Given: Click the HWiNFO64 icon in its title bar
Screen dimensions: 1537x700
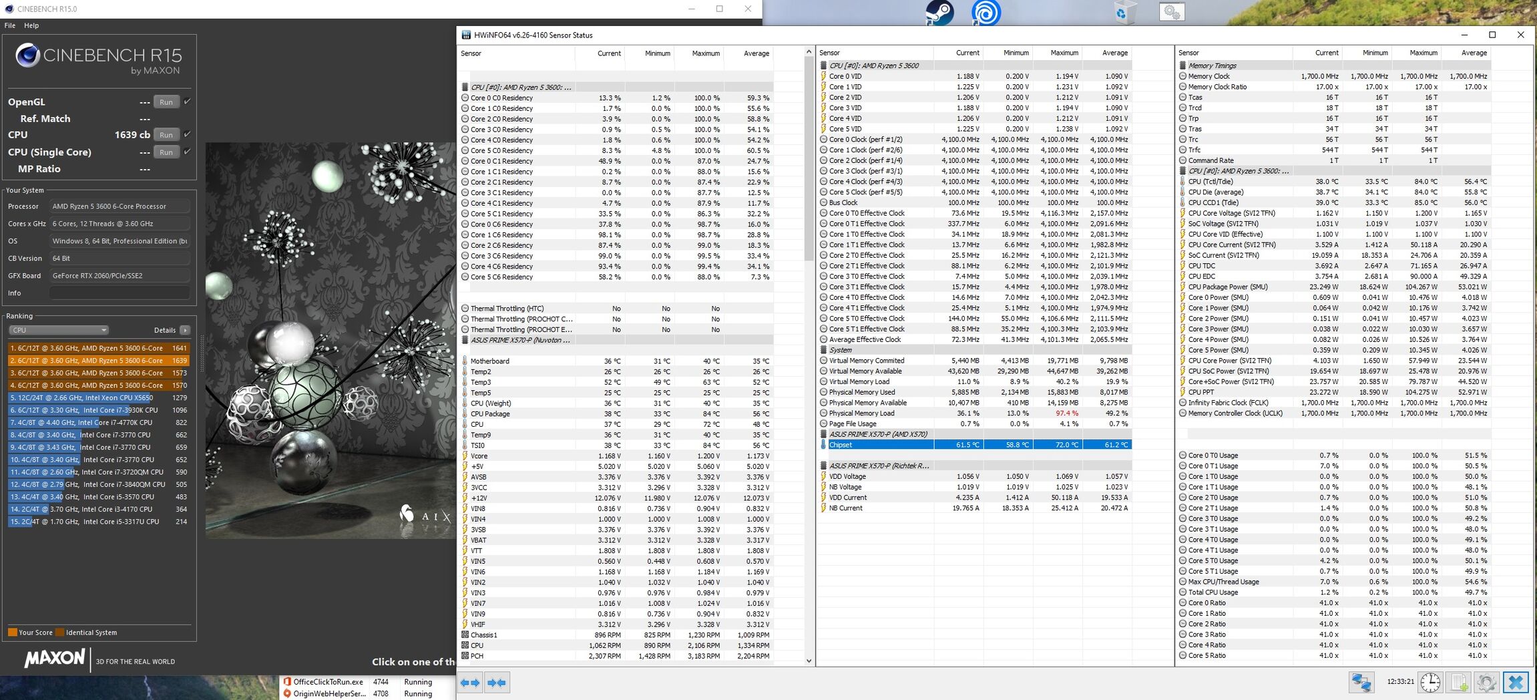Looking at the screenshot, I should [x=466, y=35].
